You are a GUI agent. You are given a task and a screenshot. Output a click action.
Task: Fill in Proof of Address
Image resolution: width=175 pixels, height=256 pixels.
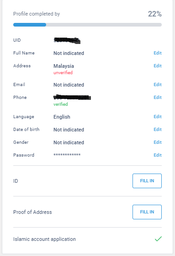click(147, 212)
